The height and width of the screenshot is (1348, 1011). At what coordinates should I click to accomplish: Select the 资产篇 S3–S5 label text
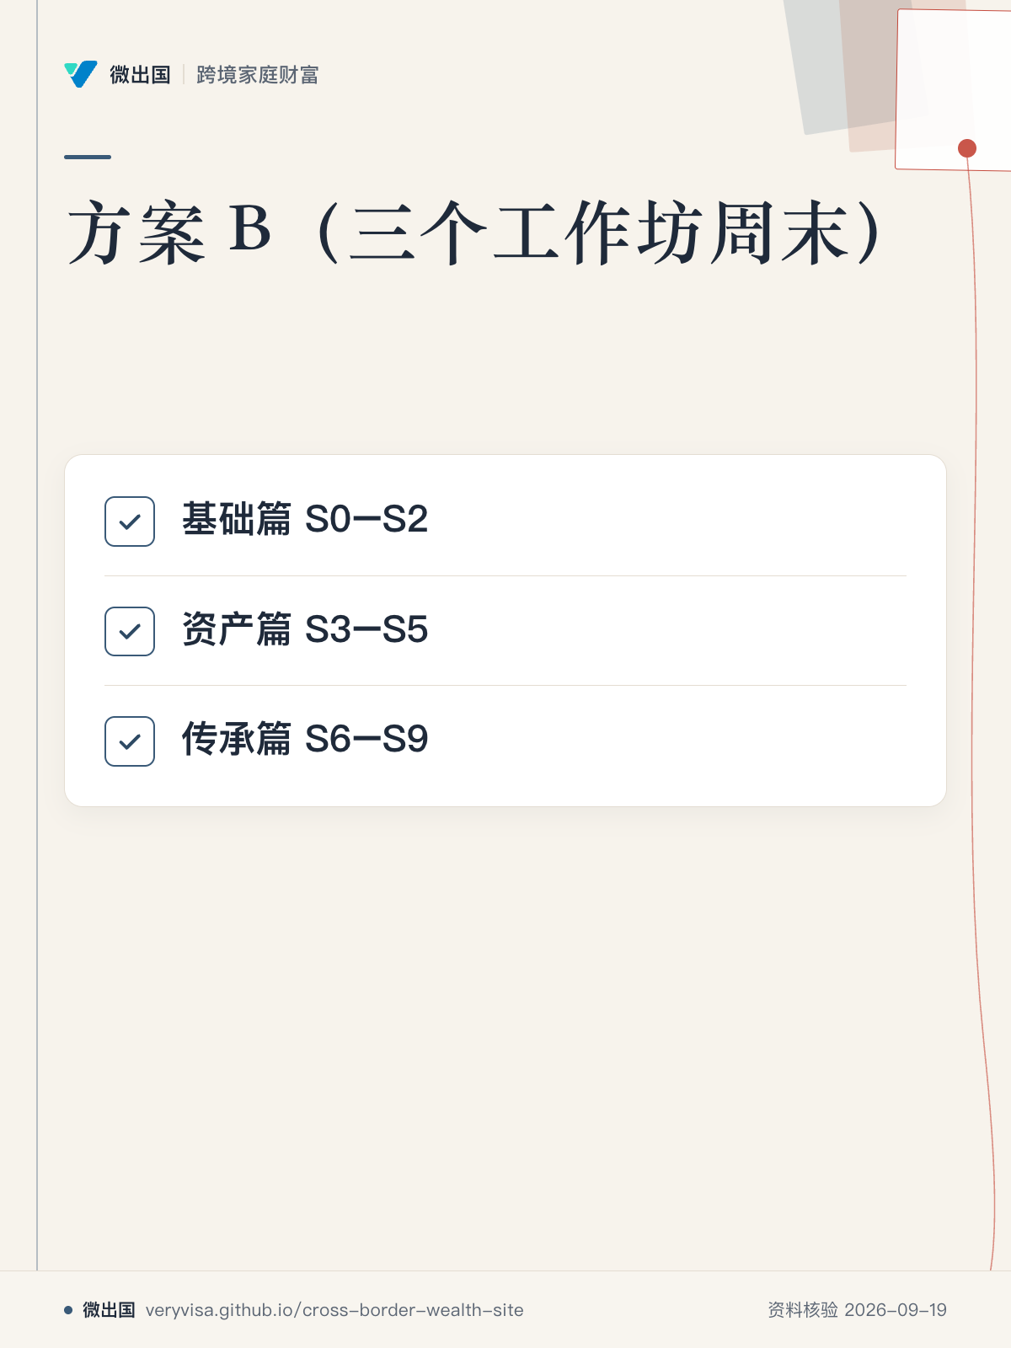tap(305, 629)
